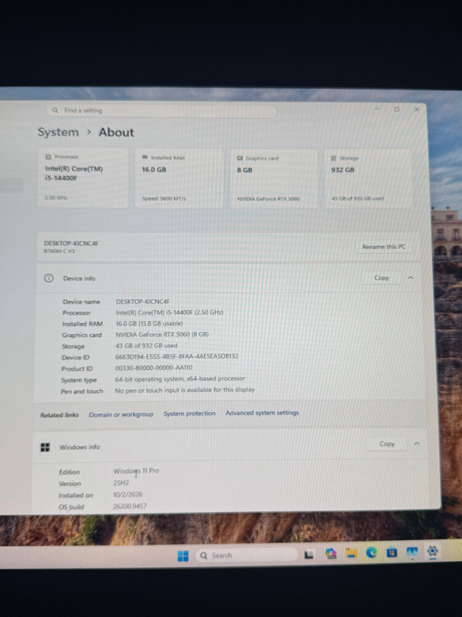The height and width of the screenshot is (617, 462).
Task: Click NVIDIA GeForce RTX 5060 (8 GB) value
Action: [x=162, y=334]
